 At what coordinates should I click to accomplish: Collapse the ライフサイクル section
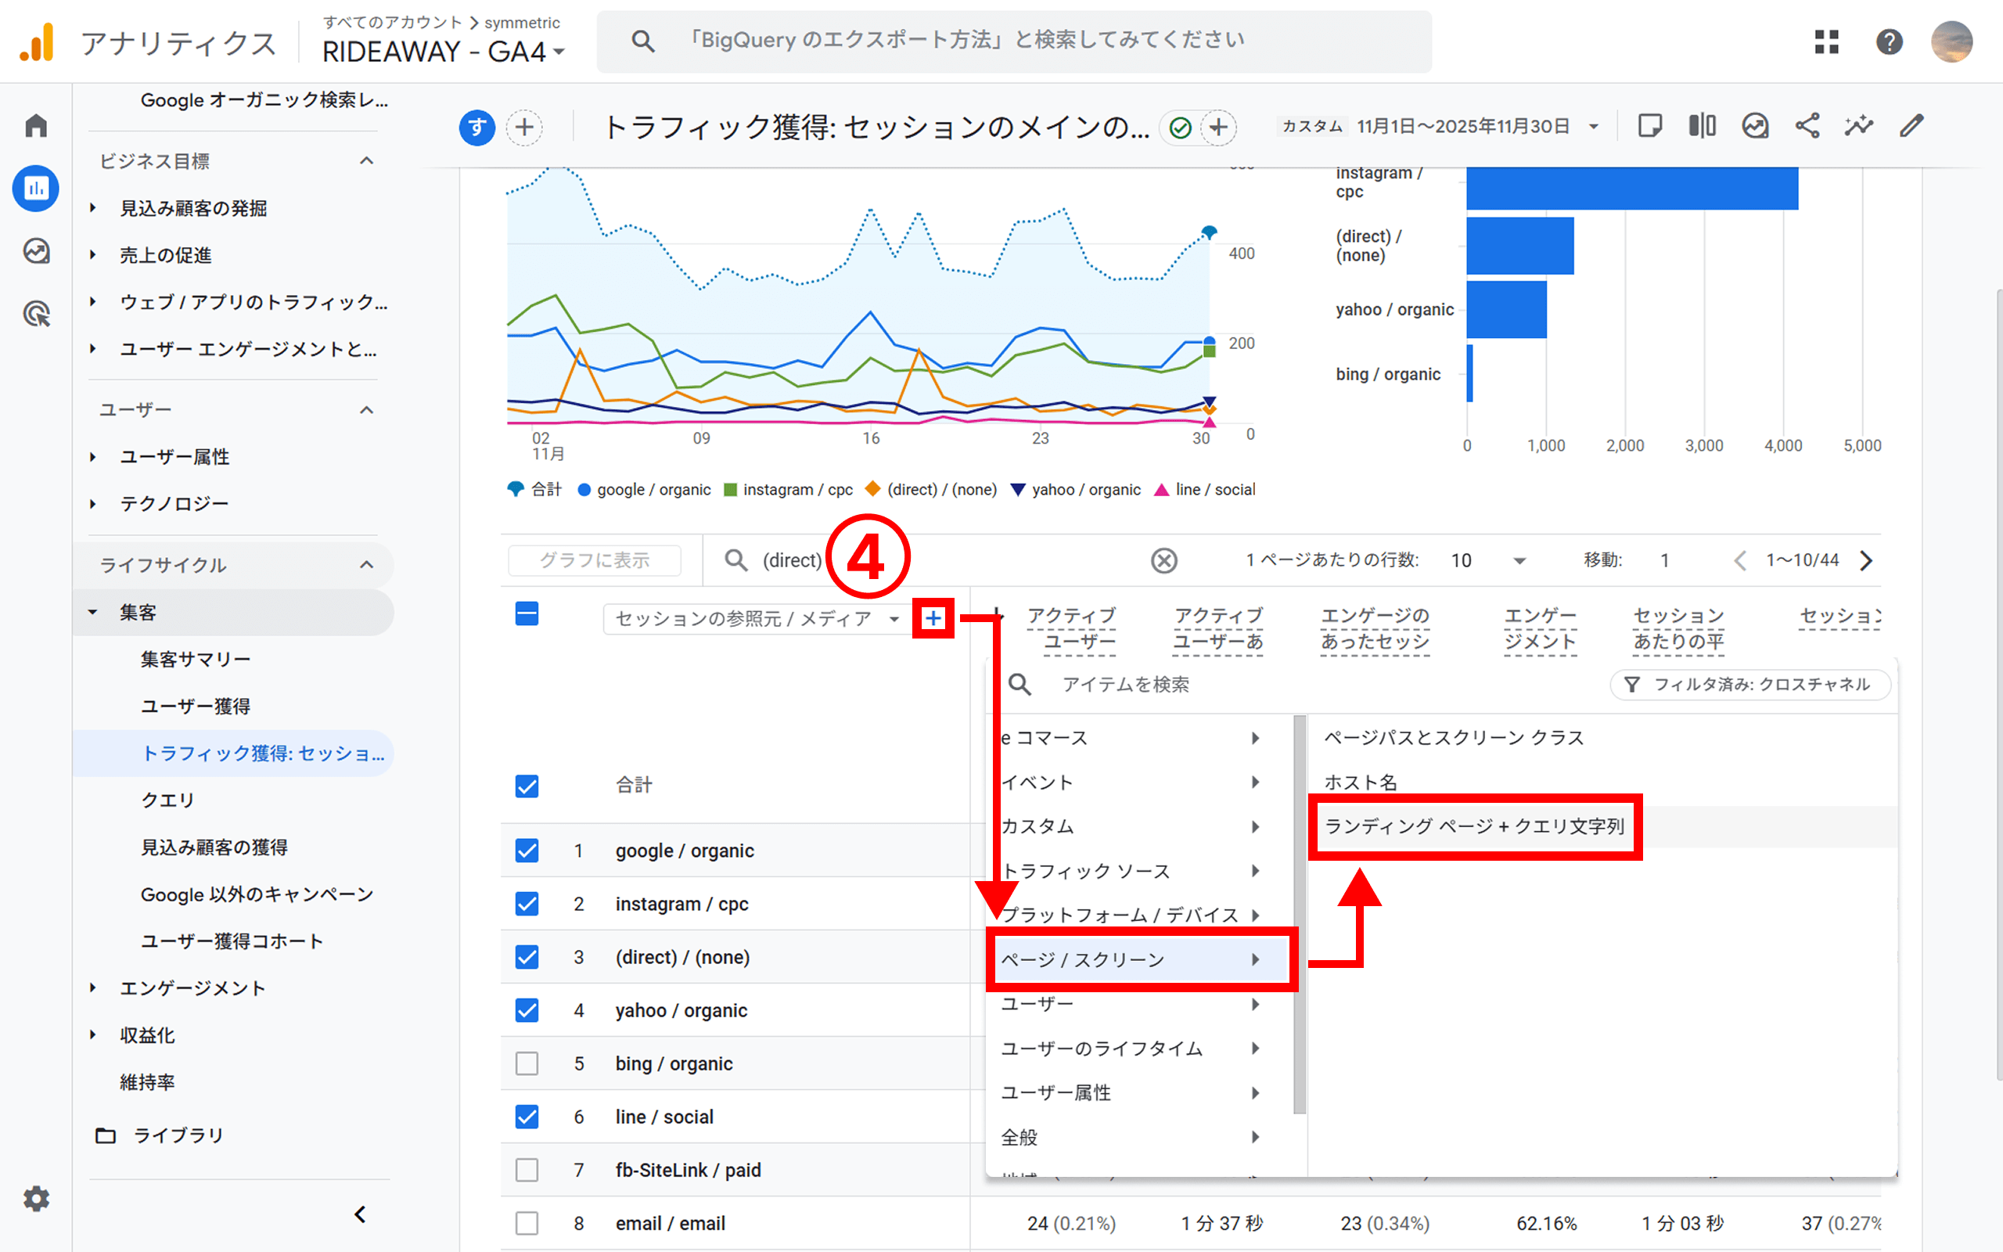pyautogui.click(x=367, y=565)
